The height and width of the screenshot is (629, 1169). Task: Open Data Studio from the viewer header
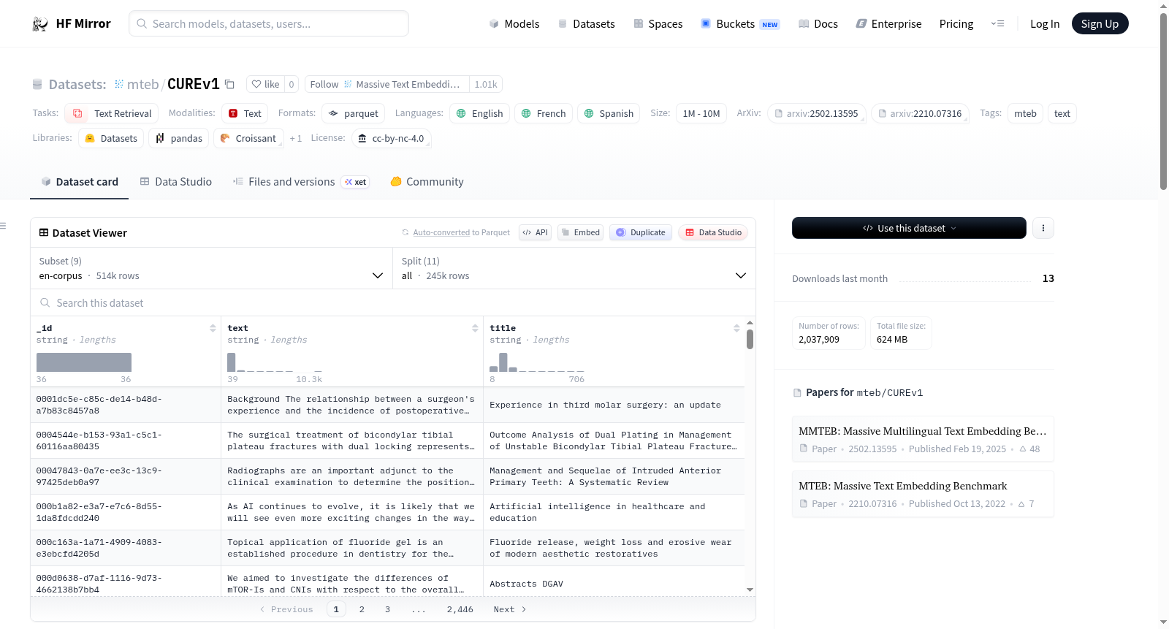[x=713, y=232]
